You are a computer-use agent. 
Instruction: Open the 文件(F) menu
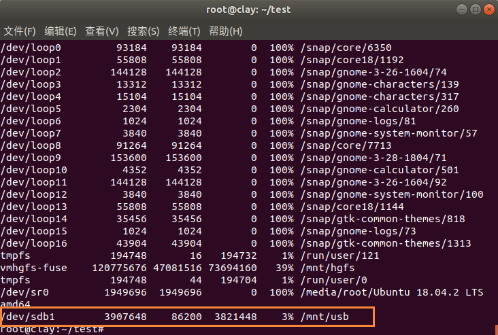pos(20,31)
